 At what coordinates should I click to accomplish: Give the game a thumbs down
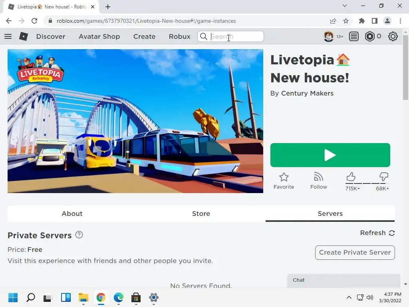pos(384,177)
